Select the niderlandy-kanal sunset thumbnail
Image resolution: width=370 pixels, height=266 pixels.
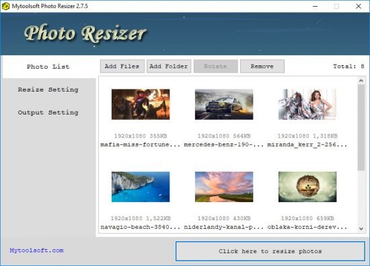(224, 187)
